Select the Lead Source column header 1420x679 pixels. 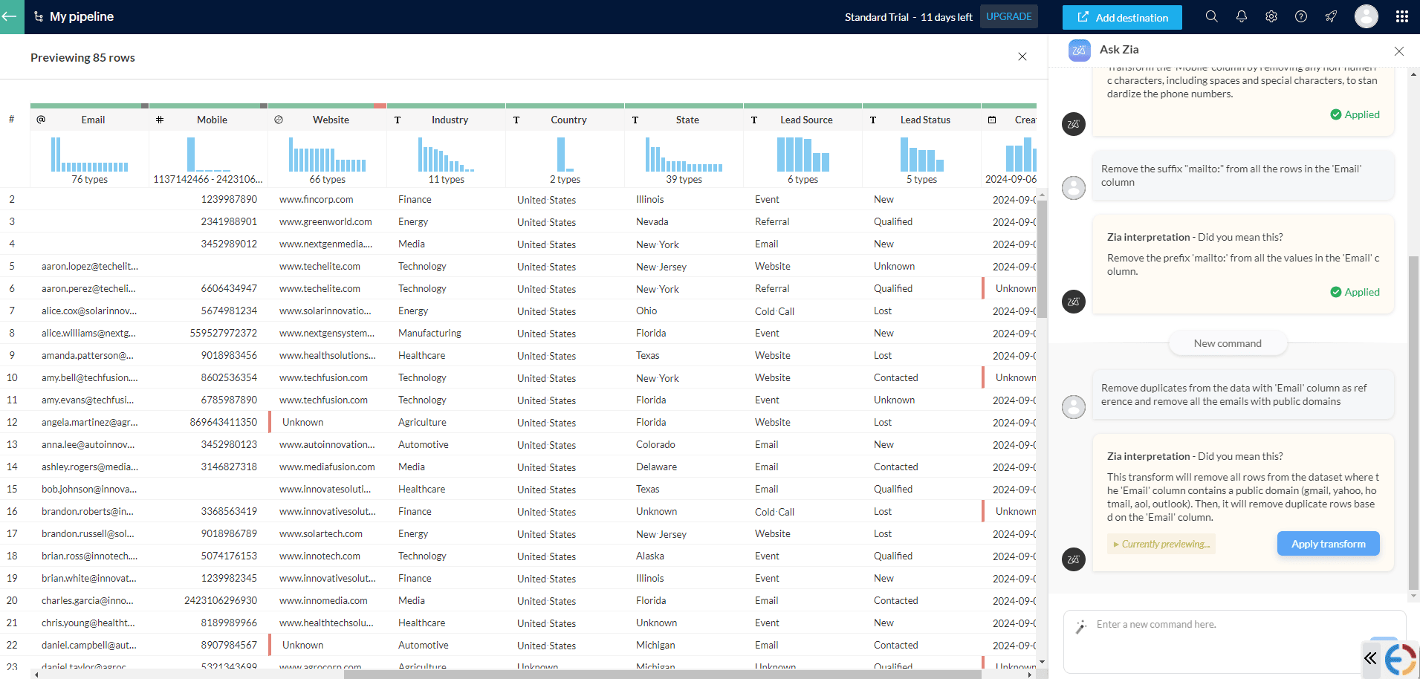[805, 120]
